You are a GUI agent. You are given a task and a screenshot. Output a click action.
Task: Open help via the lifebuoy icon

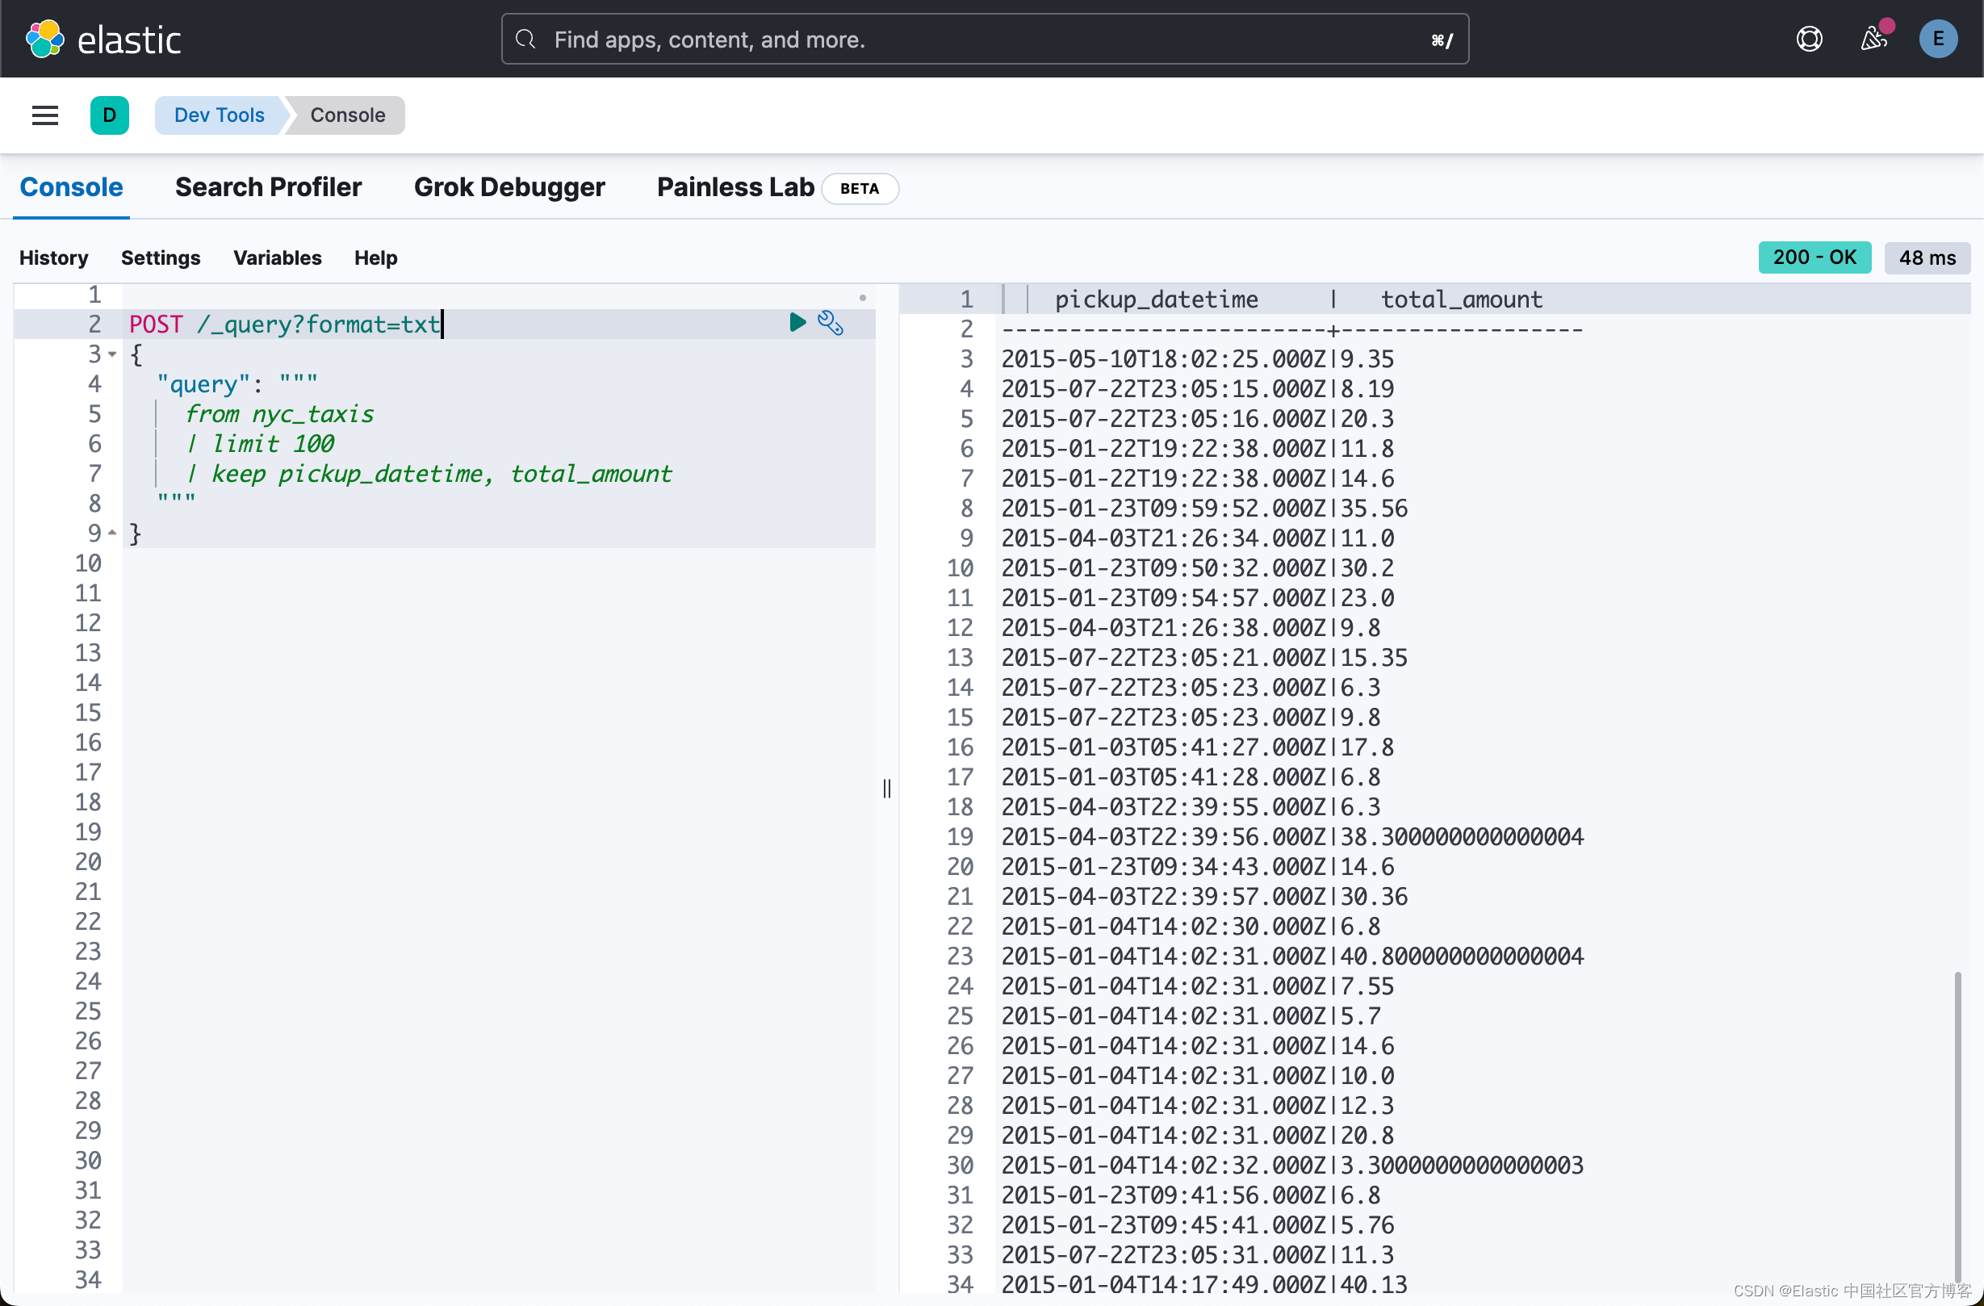(1808, 38)
